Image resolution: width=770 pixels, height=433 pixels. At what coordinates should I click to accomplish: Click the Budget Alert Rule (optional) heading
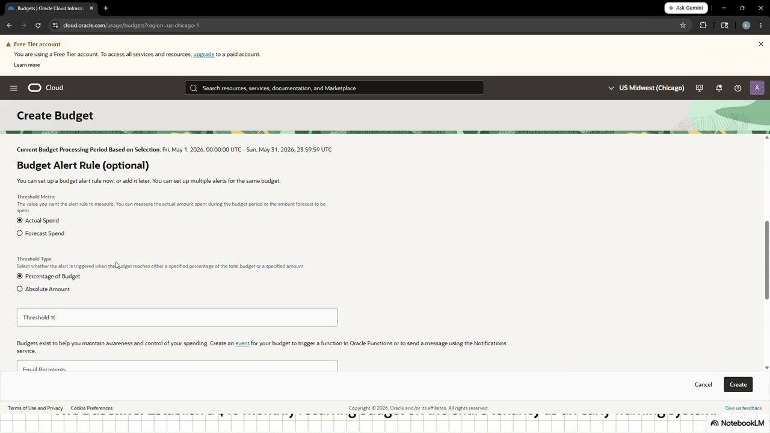click(83, 165)
